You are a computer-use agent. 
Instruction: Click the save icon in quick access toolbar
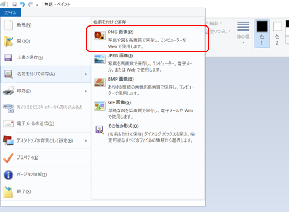click(14, 4)
